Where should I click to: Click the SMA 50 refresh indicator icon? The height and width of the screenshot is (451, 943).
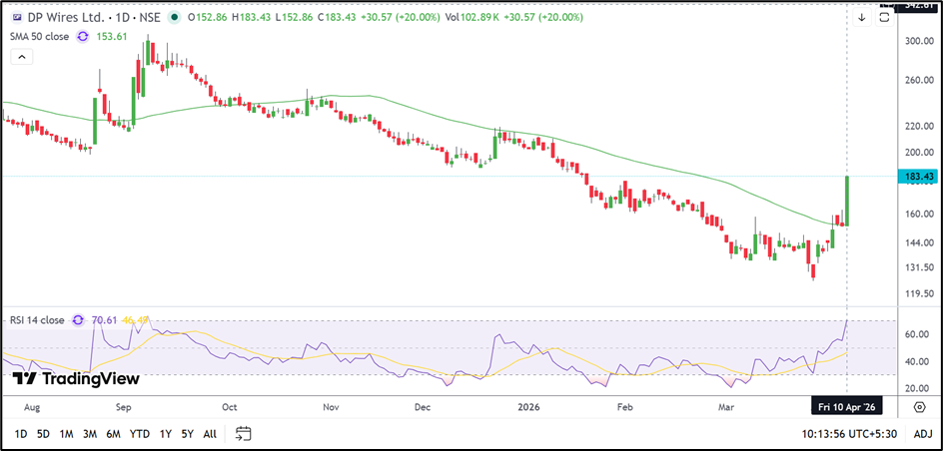click(83, 36)
